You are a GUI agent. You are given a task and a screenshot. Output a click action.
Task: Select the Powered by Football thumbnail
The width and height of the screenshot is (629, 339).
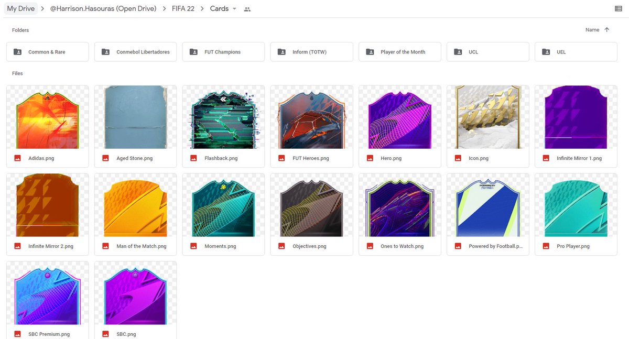click(488, 205)
